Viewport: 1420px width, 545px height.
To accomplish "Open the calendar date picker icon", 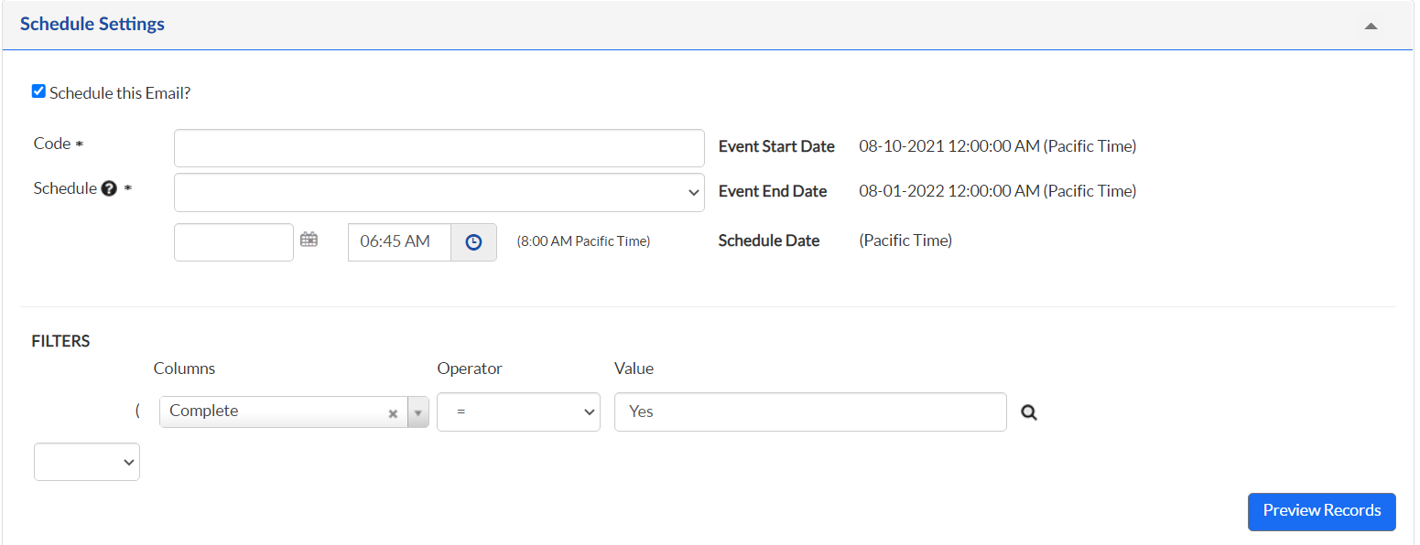I will click(x=309, y=240).
